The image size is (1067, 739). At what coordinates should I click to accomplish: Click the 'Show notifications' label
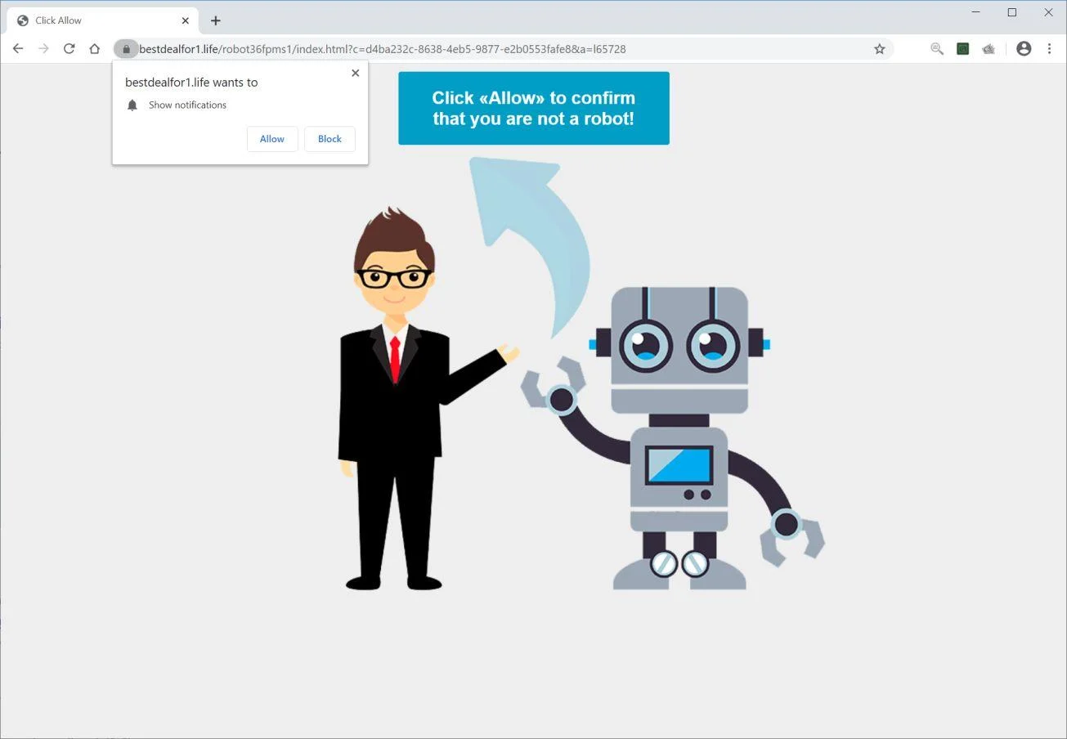(187, 105)
